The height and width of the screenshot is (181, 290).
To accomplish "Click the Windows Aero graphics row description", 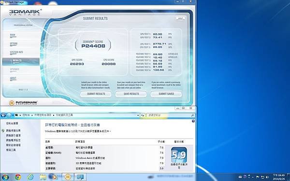I will click(90, 158).
